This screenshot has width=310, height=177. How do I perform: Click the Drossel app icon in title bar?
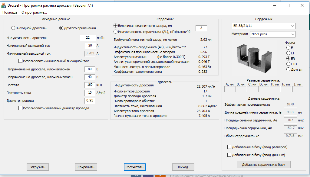point(4,5)
